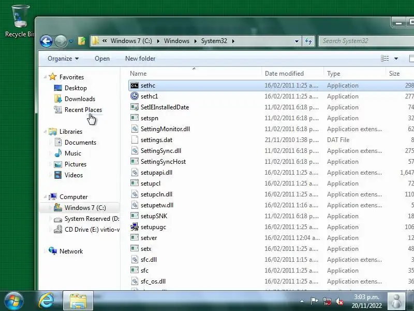Click Windows 7 (C:) in address bar
This screenshot has height=311, width=414.
[131, 41]
